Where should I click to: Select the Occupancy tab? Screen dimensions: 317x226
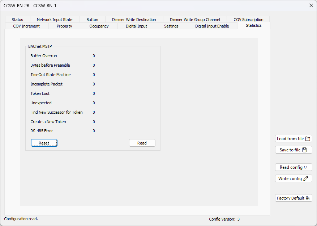[x=99, y=26]
